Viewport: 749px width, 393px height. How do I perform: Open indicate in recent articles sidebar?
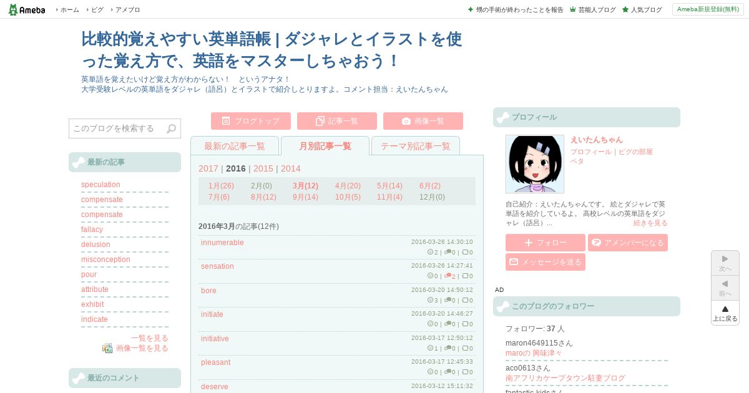(94, 319)
